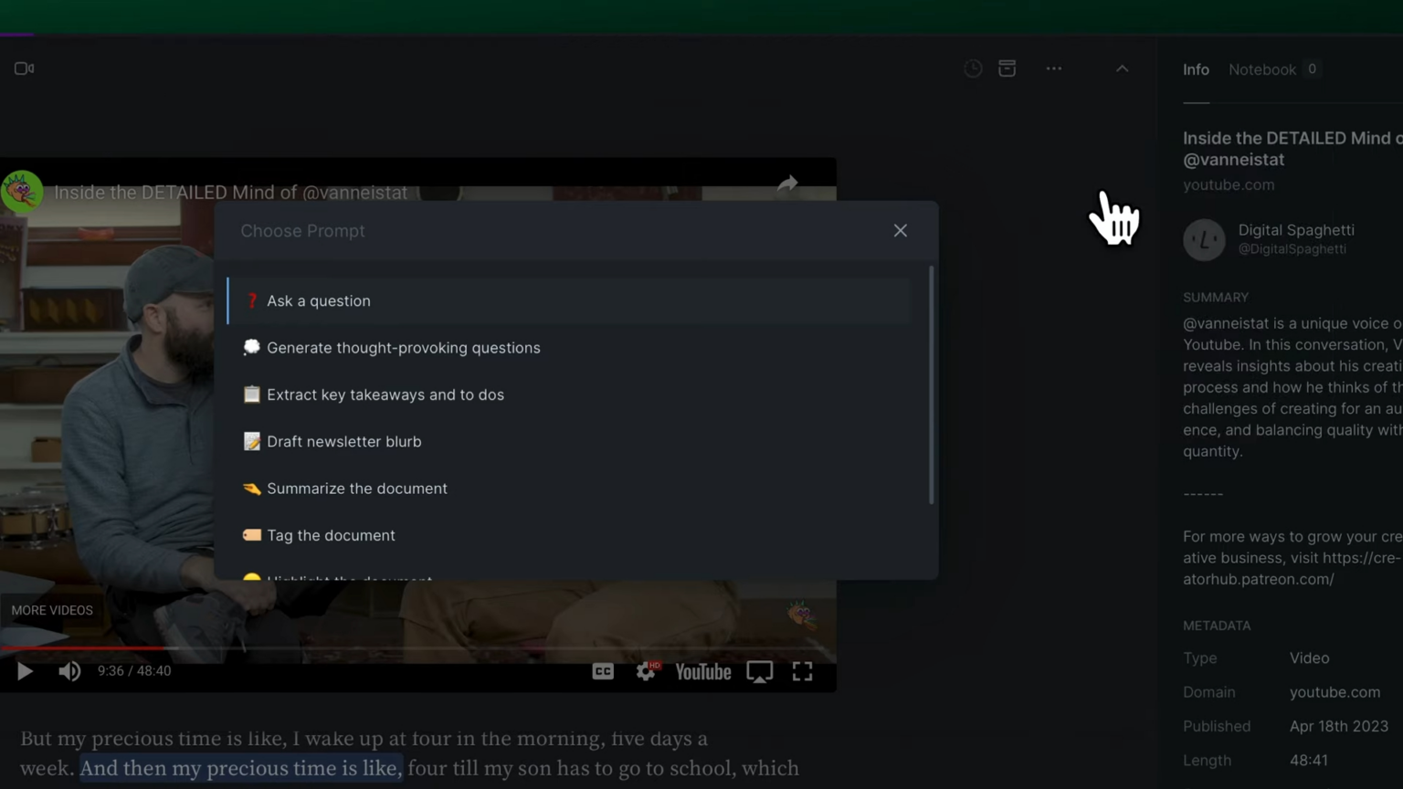This screenshot has height=789, width=1403.
Task: Click the MORE VIDEOS button
Action: pyautogui.click(x=52, y=610)
